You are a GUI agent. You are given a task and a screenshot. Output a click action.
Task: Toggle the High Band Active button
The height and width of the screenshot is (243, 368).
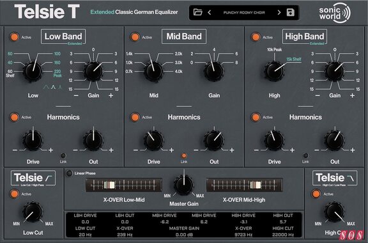[x=256, y=37]
